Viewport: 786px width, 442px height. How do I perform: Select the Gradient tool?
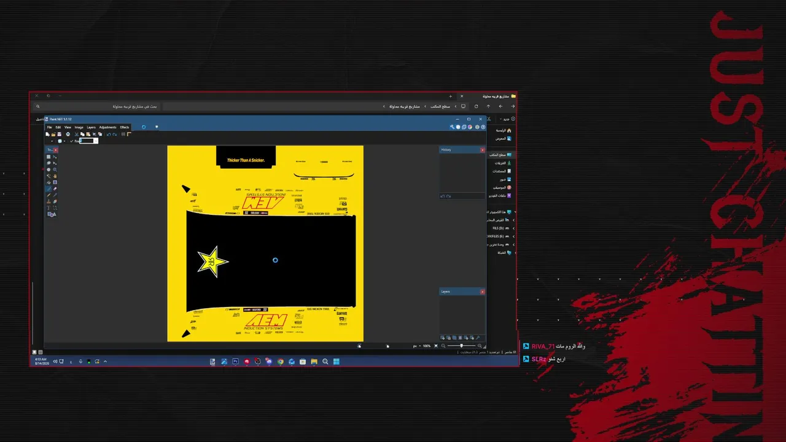point(55,182)
